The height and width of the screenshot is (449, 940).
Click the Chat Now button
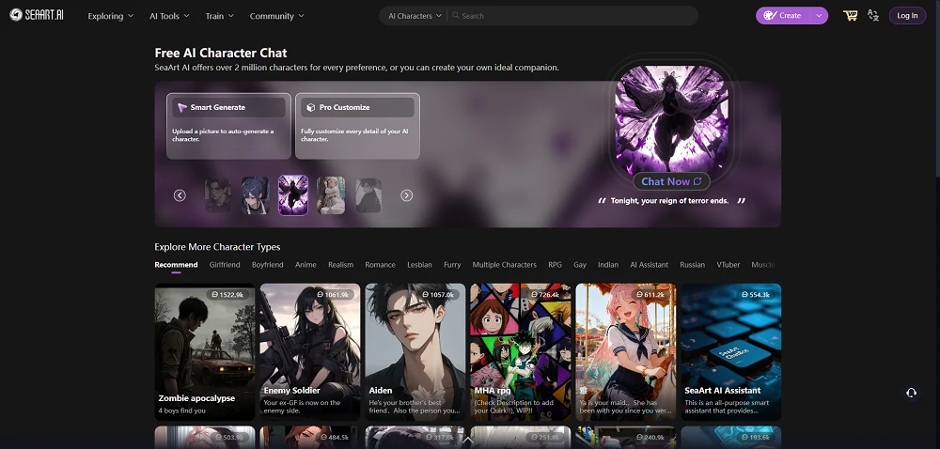click(671, 181)
